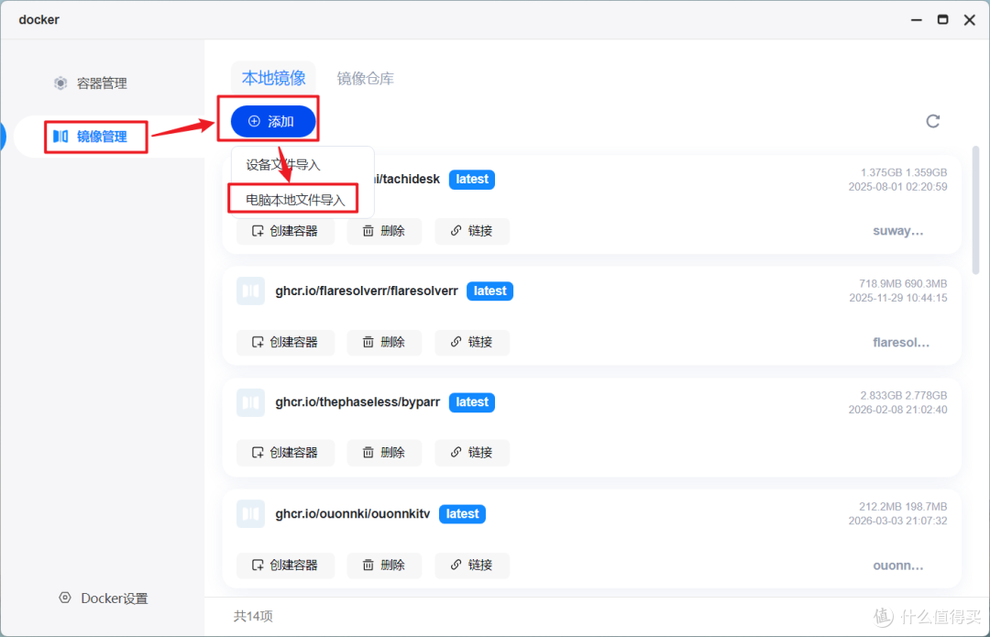Click the latest tag on byparr

[472, 402]
